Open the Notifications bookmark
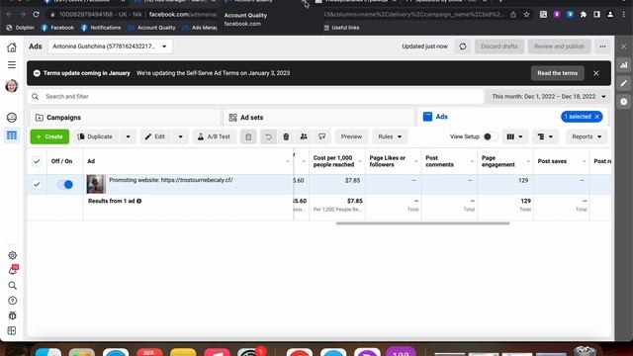The height and width of the screenshot is (356, 633). [x=101, y=28]
